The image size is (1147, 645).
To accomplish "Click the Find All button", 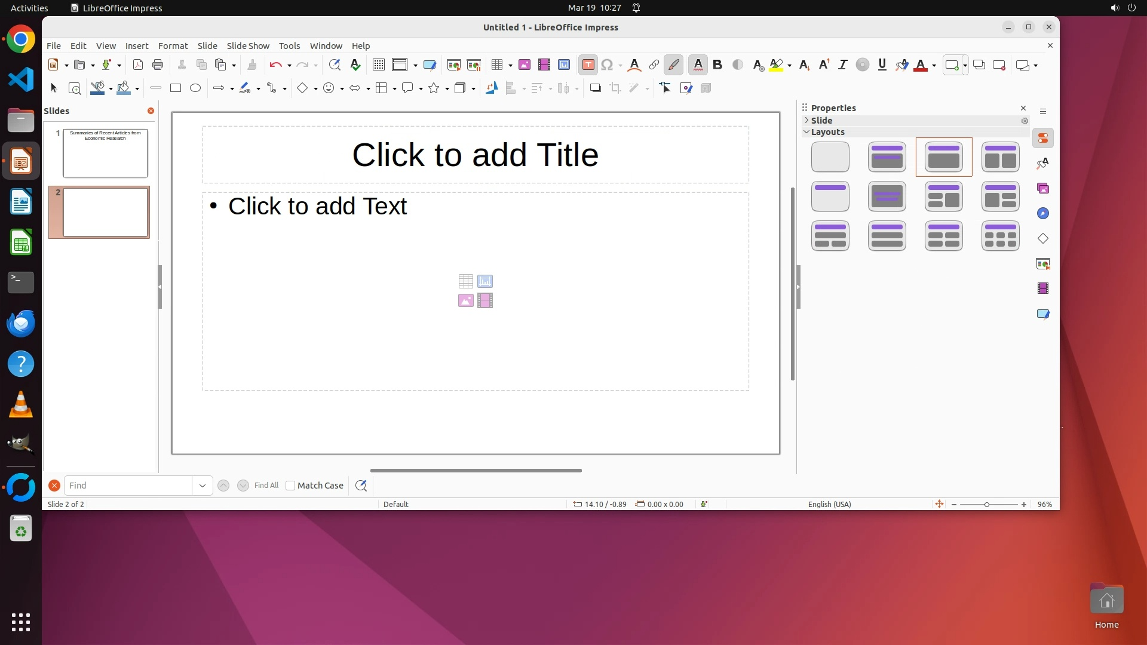I will (x=266, y=486).
